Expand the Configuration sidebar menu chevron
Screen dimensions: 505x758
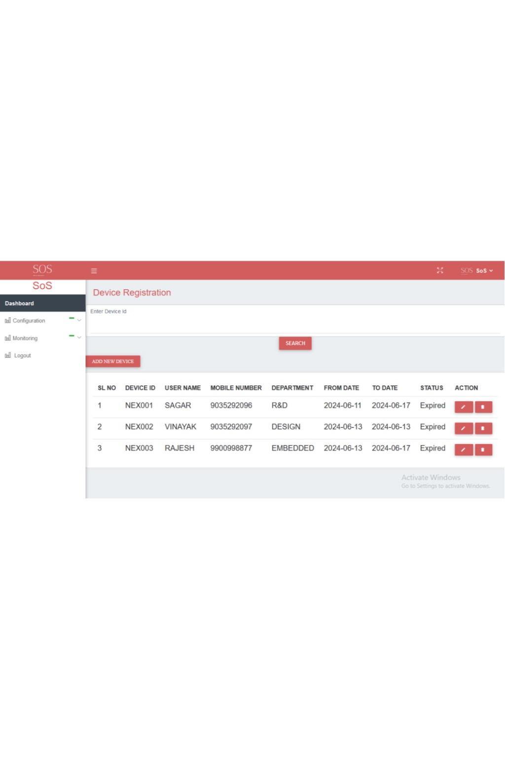point(79,320)
